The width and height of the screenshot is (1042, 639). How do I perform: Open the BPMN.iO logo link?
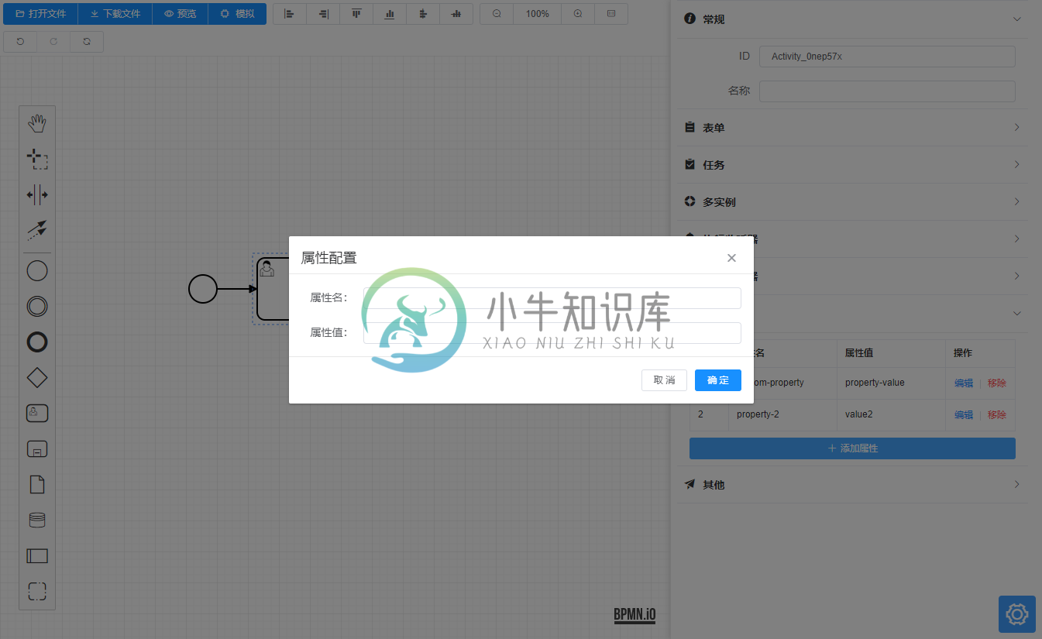click(x=634, y=615)
